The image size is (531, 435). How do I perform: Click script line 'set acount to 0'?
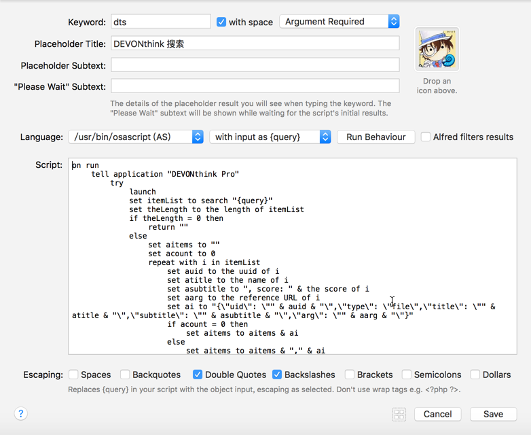[x=181, y=254]
